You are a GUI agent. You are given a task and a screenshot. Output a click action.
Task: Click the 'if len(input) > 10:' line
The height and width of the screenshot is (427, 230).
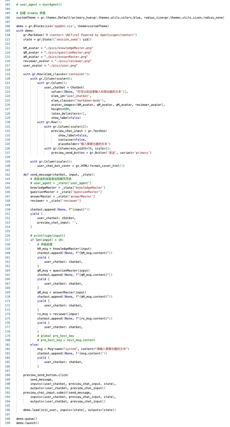pyautogui.click(x=47, y=240)
